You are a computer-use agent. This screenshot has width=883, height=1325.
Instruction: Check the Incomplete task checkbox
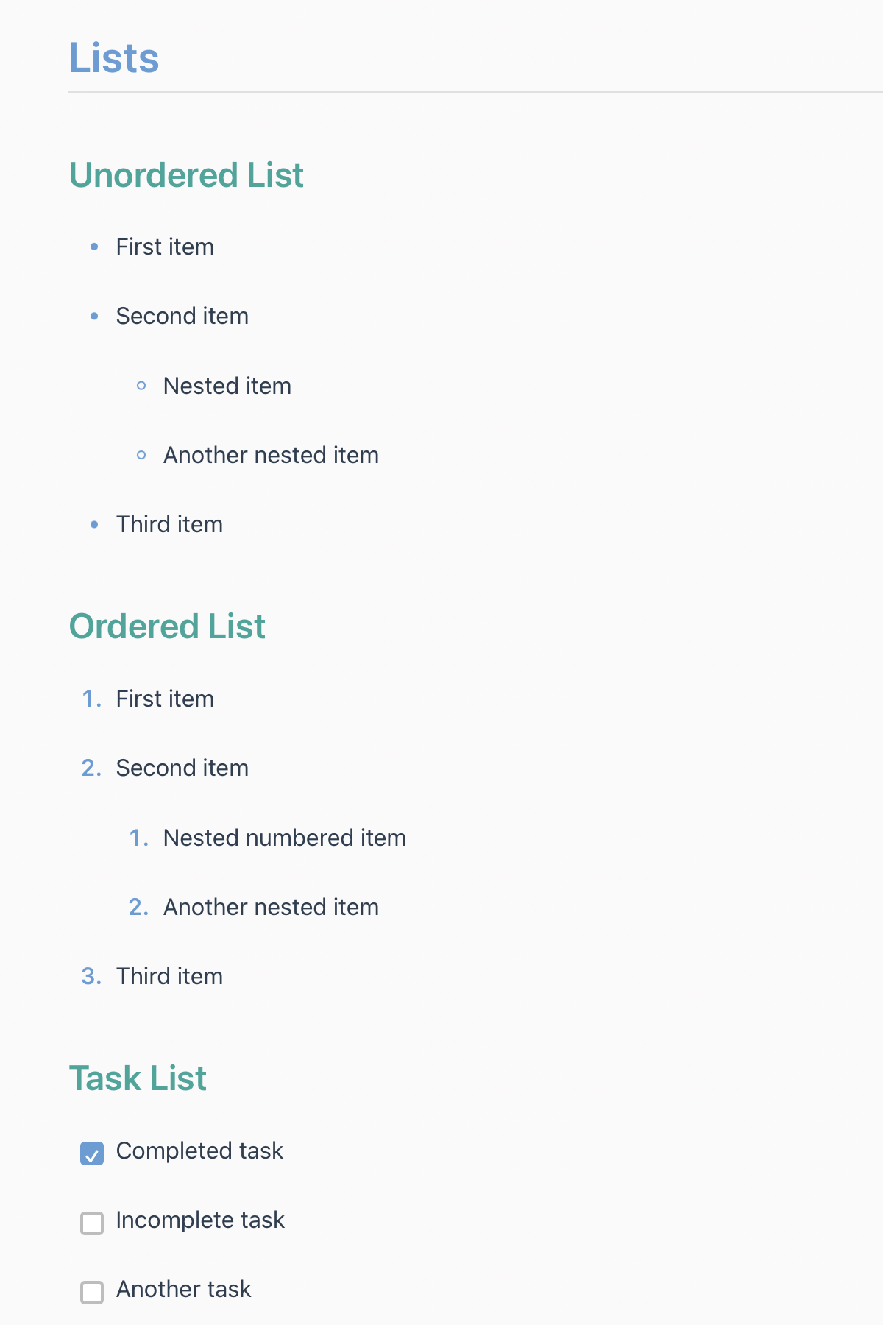pos(92,1223)
